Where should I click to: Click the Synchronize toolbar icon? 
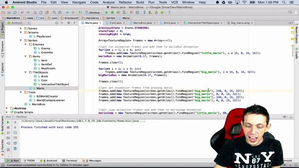[x=15, y=13]
